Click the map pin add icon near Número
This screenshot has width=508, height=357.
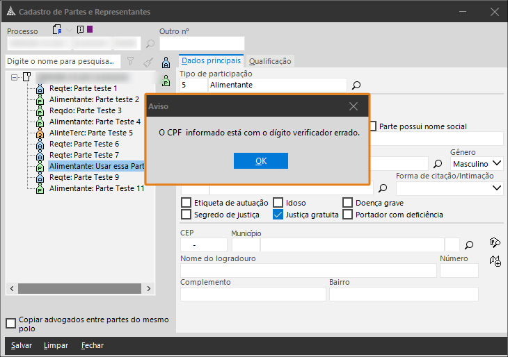(495, 261)
